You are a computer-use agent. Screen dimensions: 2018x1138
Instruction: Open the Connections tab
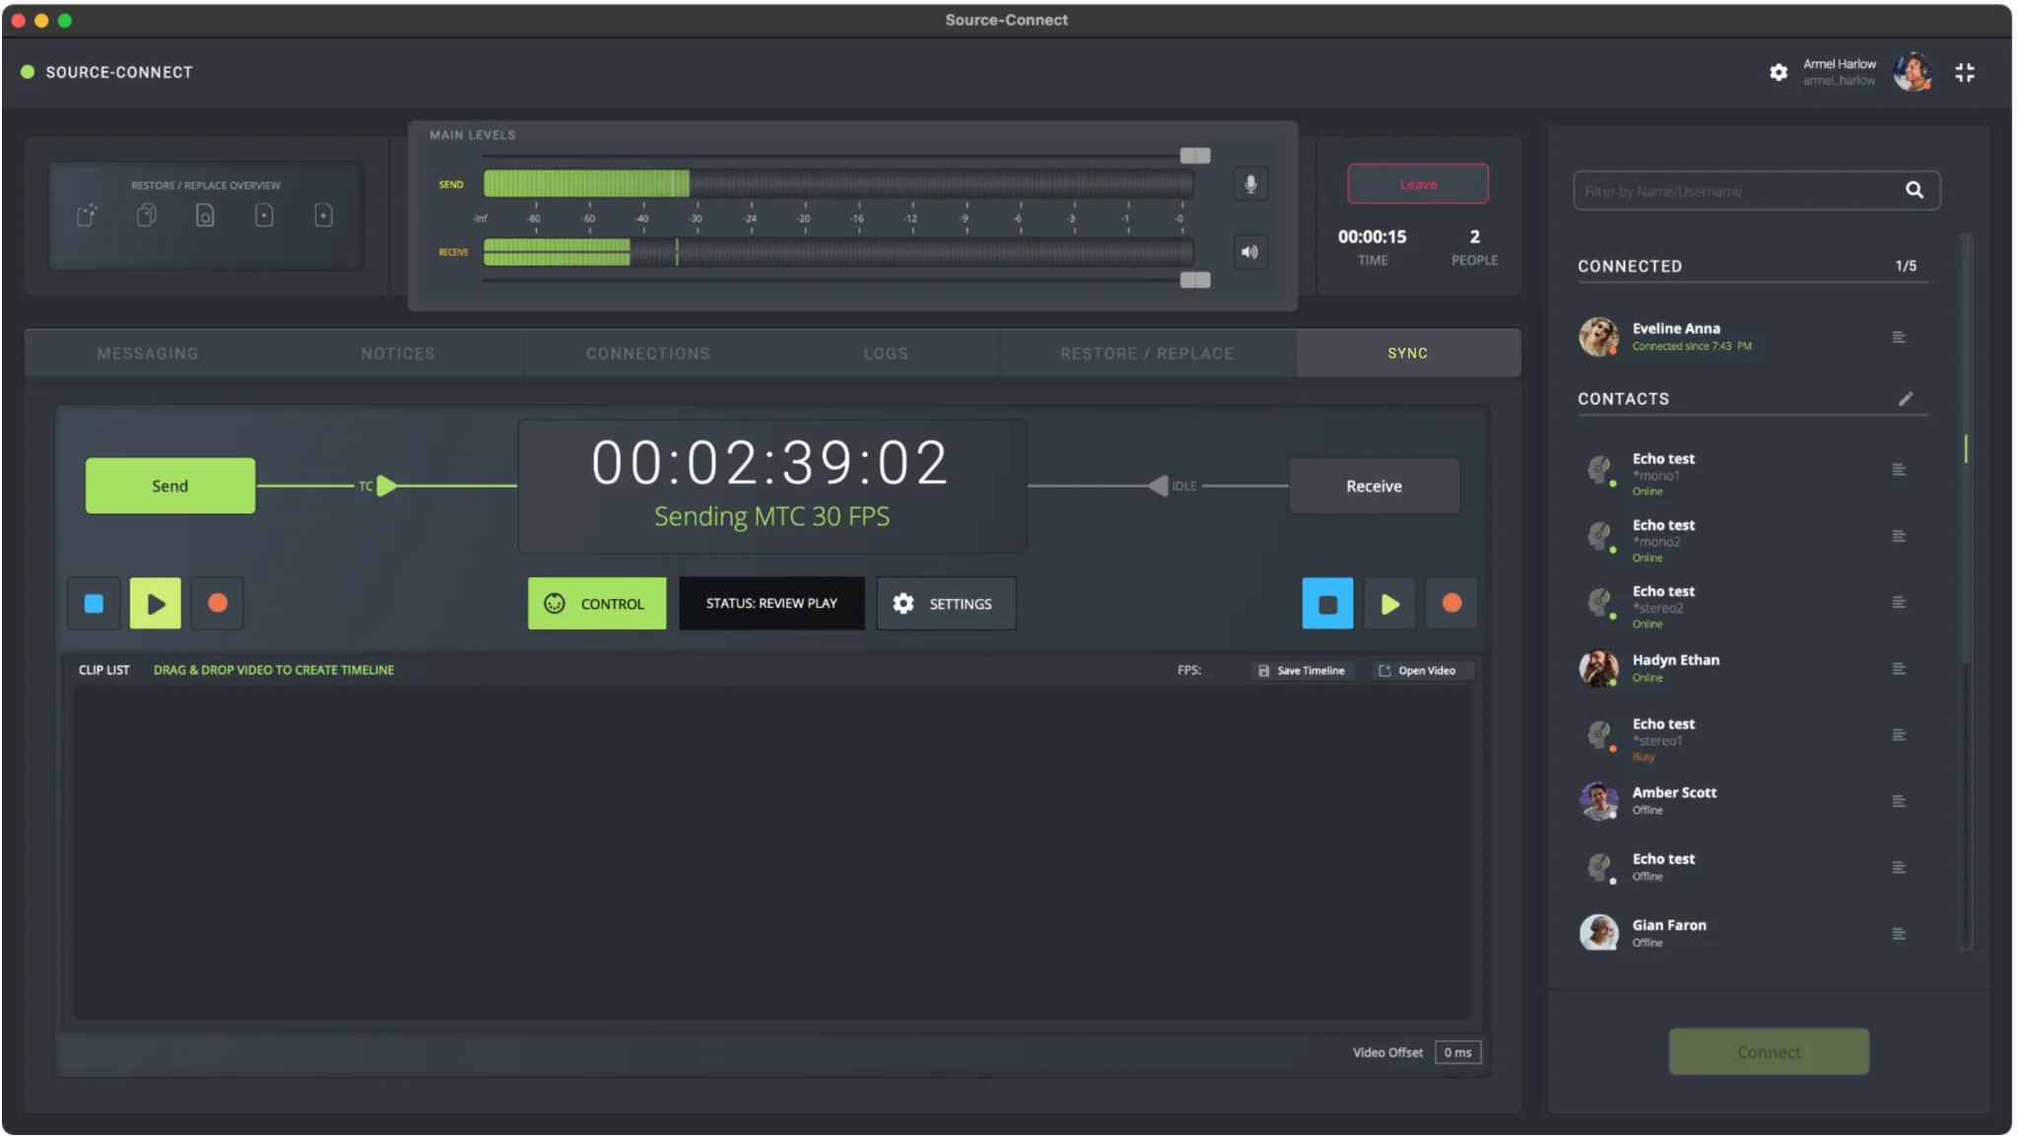648,354
